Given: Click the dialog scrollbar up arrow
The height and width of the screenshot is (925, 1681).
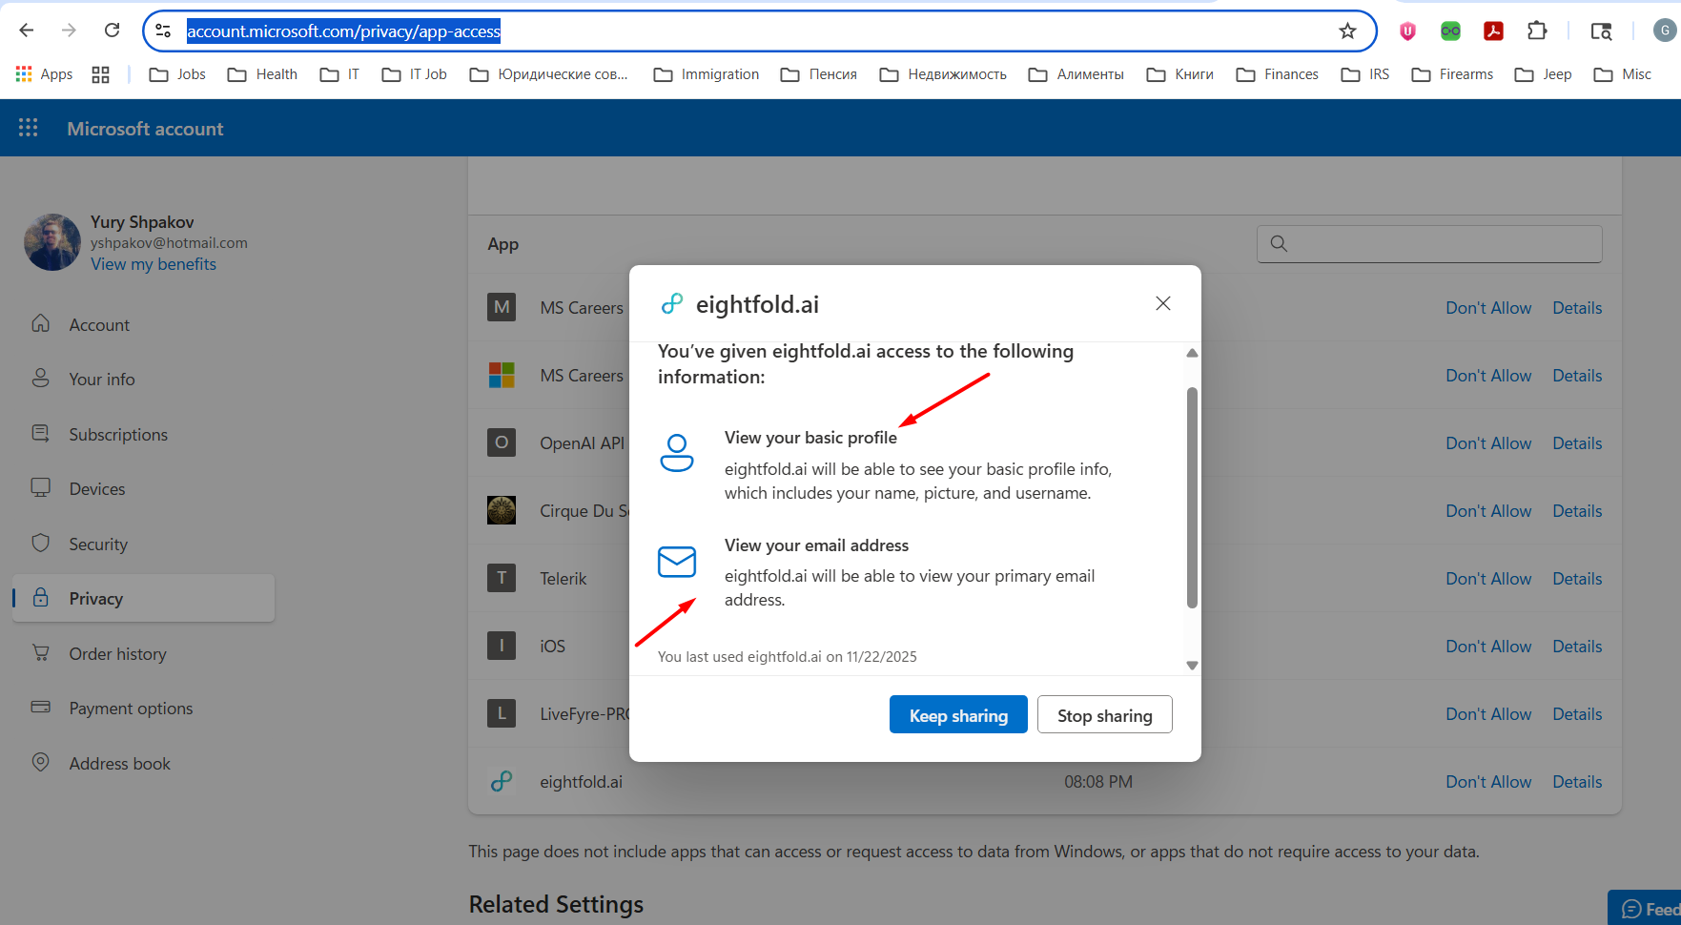Looking at the screenshot, I should tap(1192, 353).
